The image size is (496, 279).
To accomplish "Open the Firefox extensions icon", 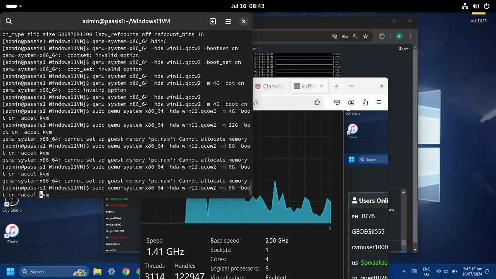I will [365, 102].
